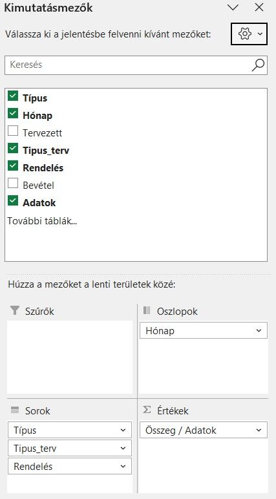
Task: Select the Típus field in Sorok area
Action: (70, 430)
